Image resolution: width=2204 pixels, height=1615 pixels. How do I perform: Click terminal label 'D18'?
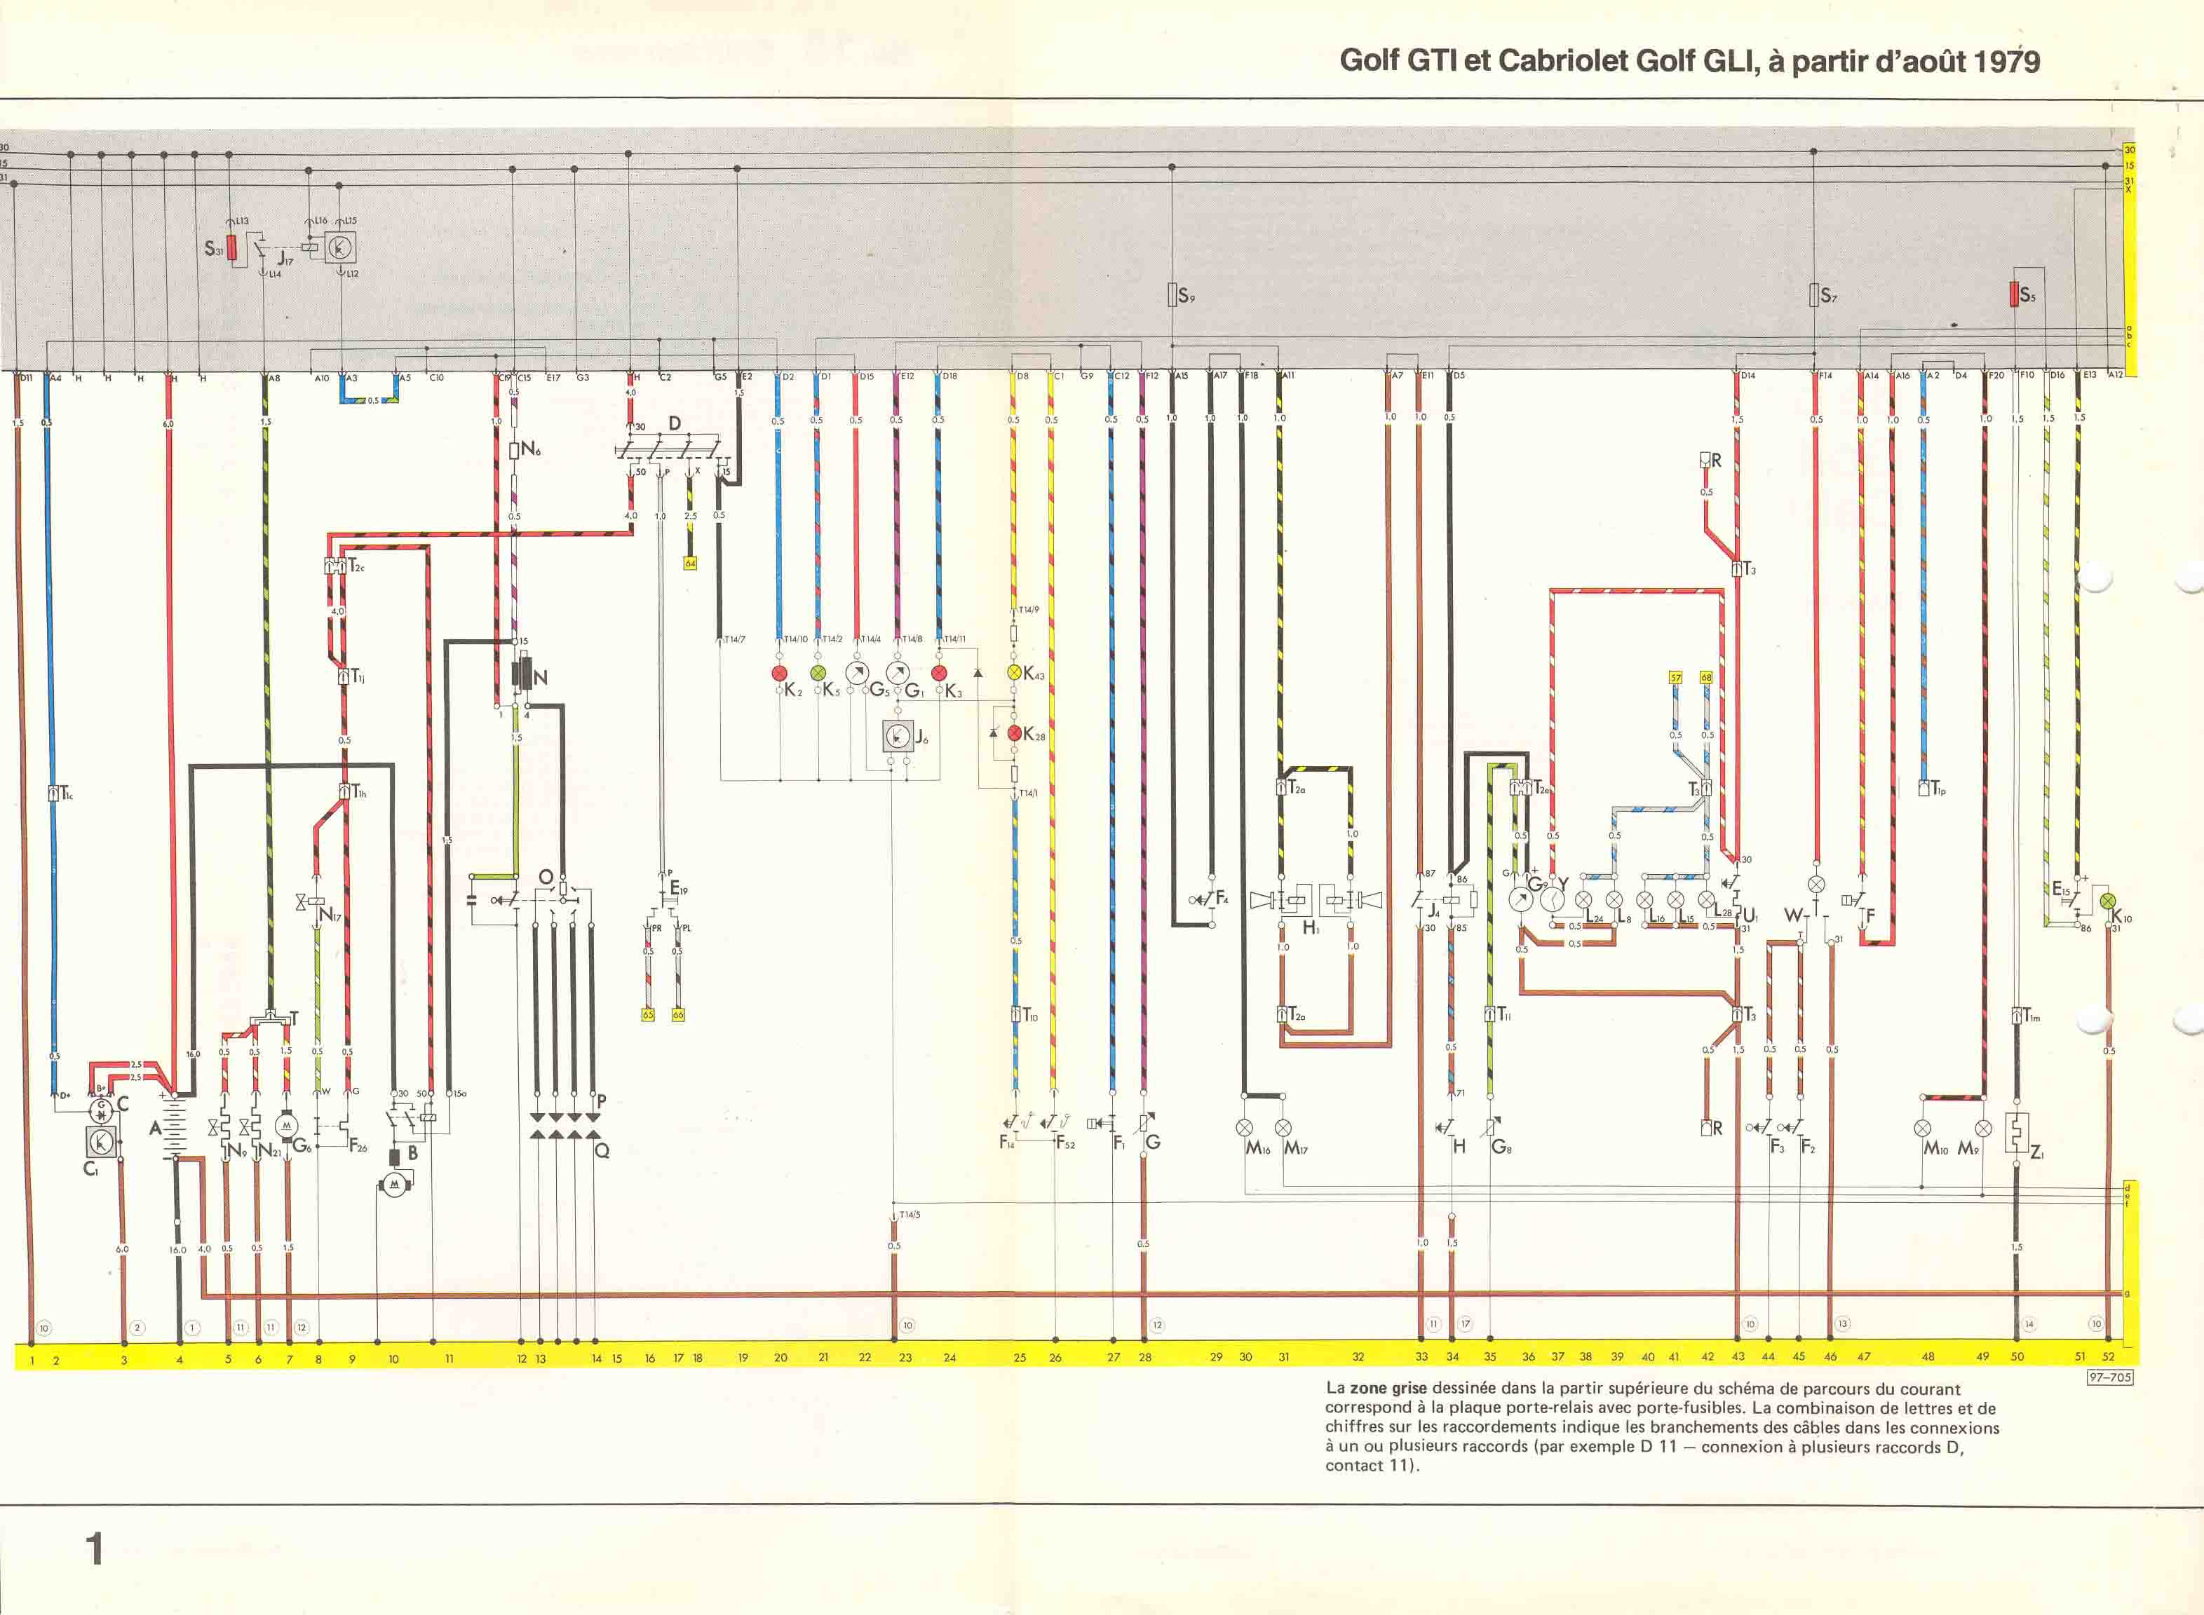point(950,376)
